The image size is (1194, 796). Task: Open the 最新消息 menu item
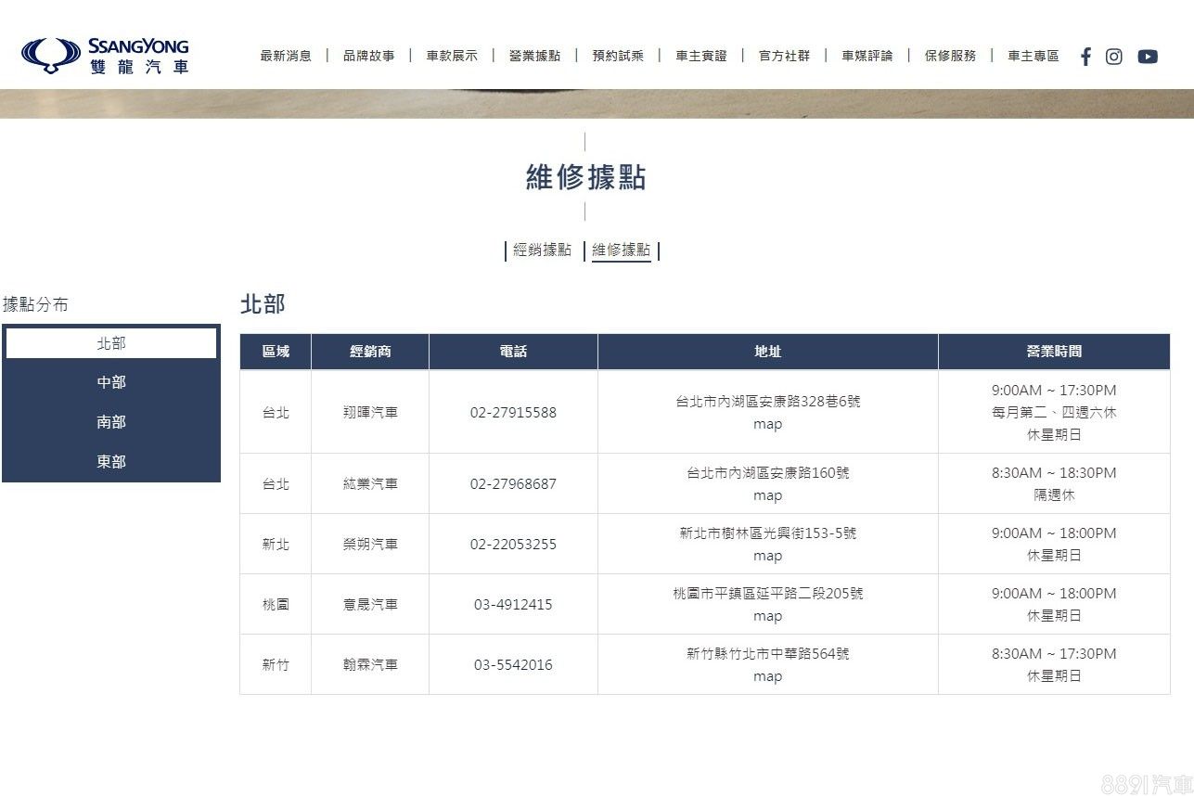coord(286,56)
